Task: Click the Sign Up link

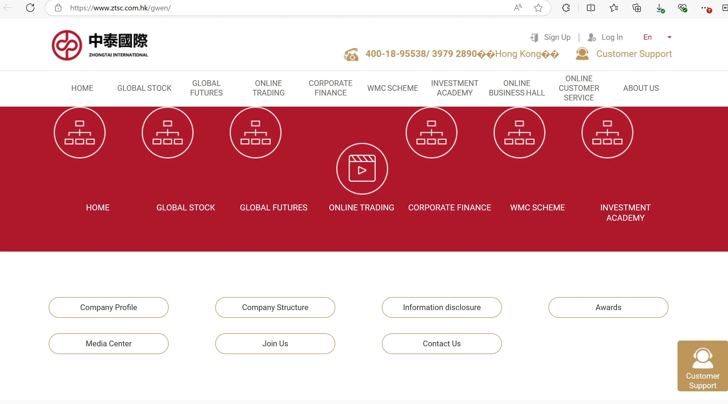Action: [x=557, y=37]
